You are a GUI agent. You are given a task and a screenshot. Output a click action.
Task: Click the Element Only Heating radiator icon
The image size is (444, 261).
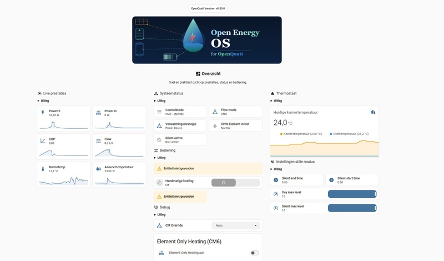[x=162, y=253]
